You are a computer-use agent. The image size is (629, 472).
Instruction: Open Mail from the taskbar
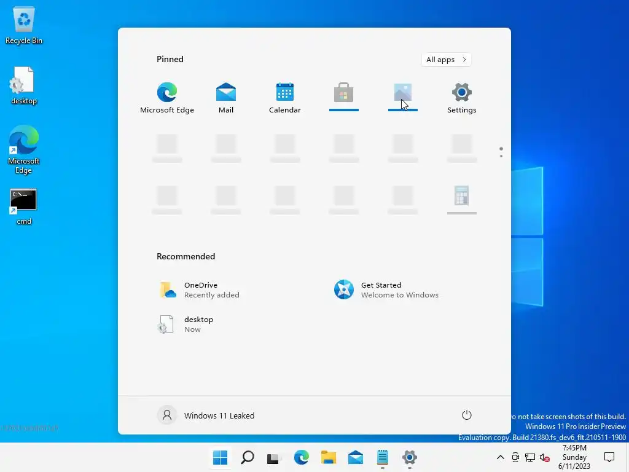pos(356,457)
